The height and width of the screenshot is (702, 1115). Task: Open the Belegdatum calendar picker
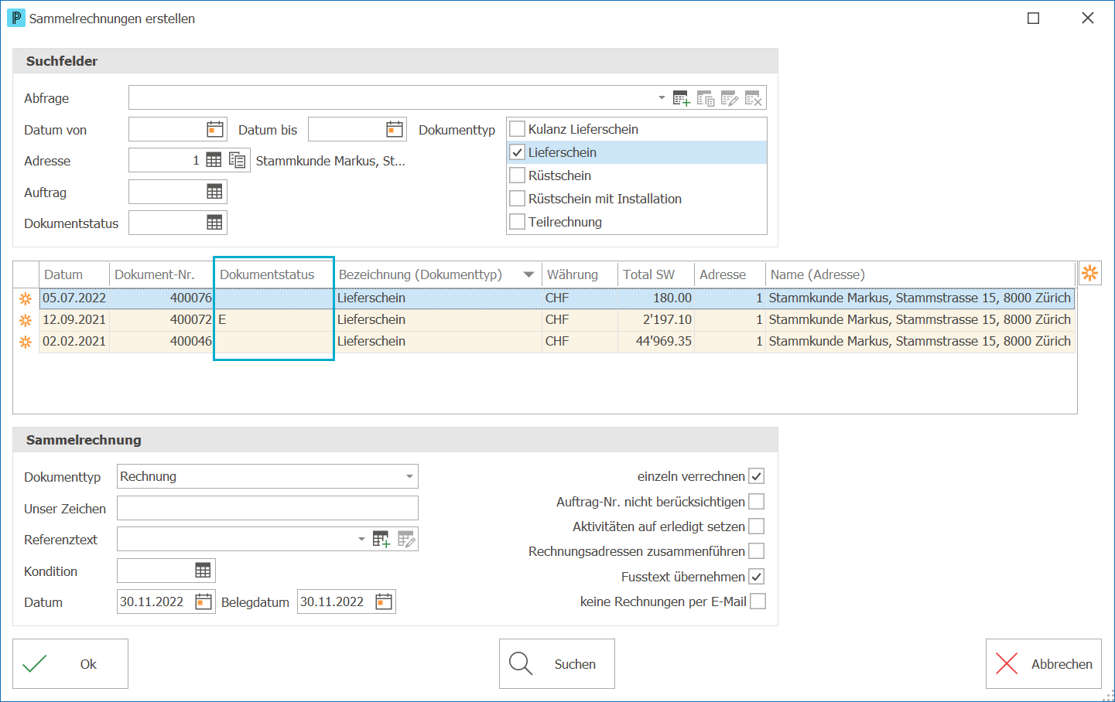(x=384, y=601)
